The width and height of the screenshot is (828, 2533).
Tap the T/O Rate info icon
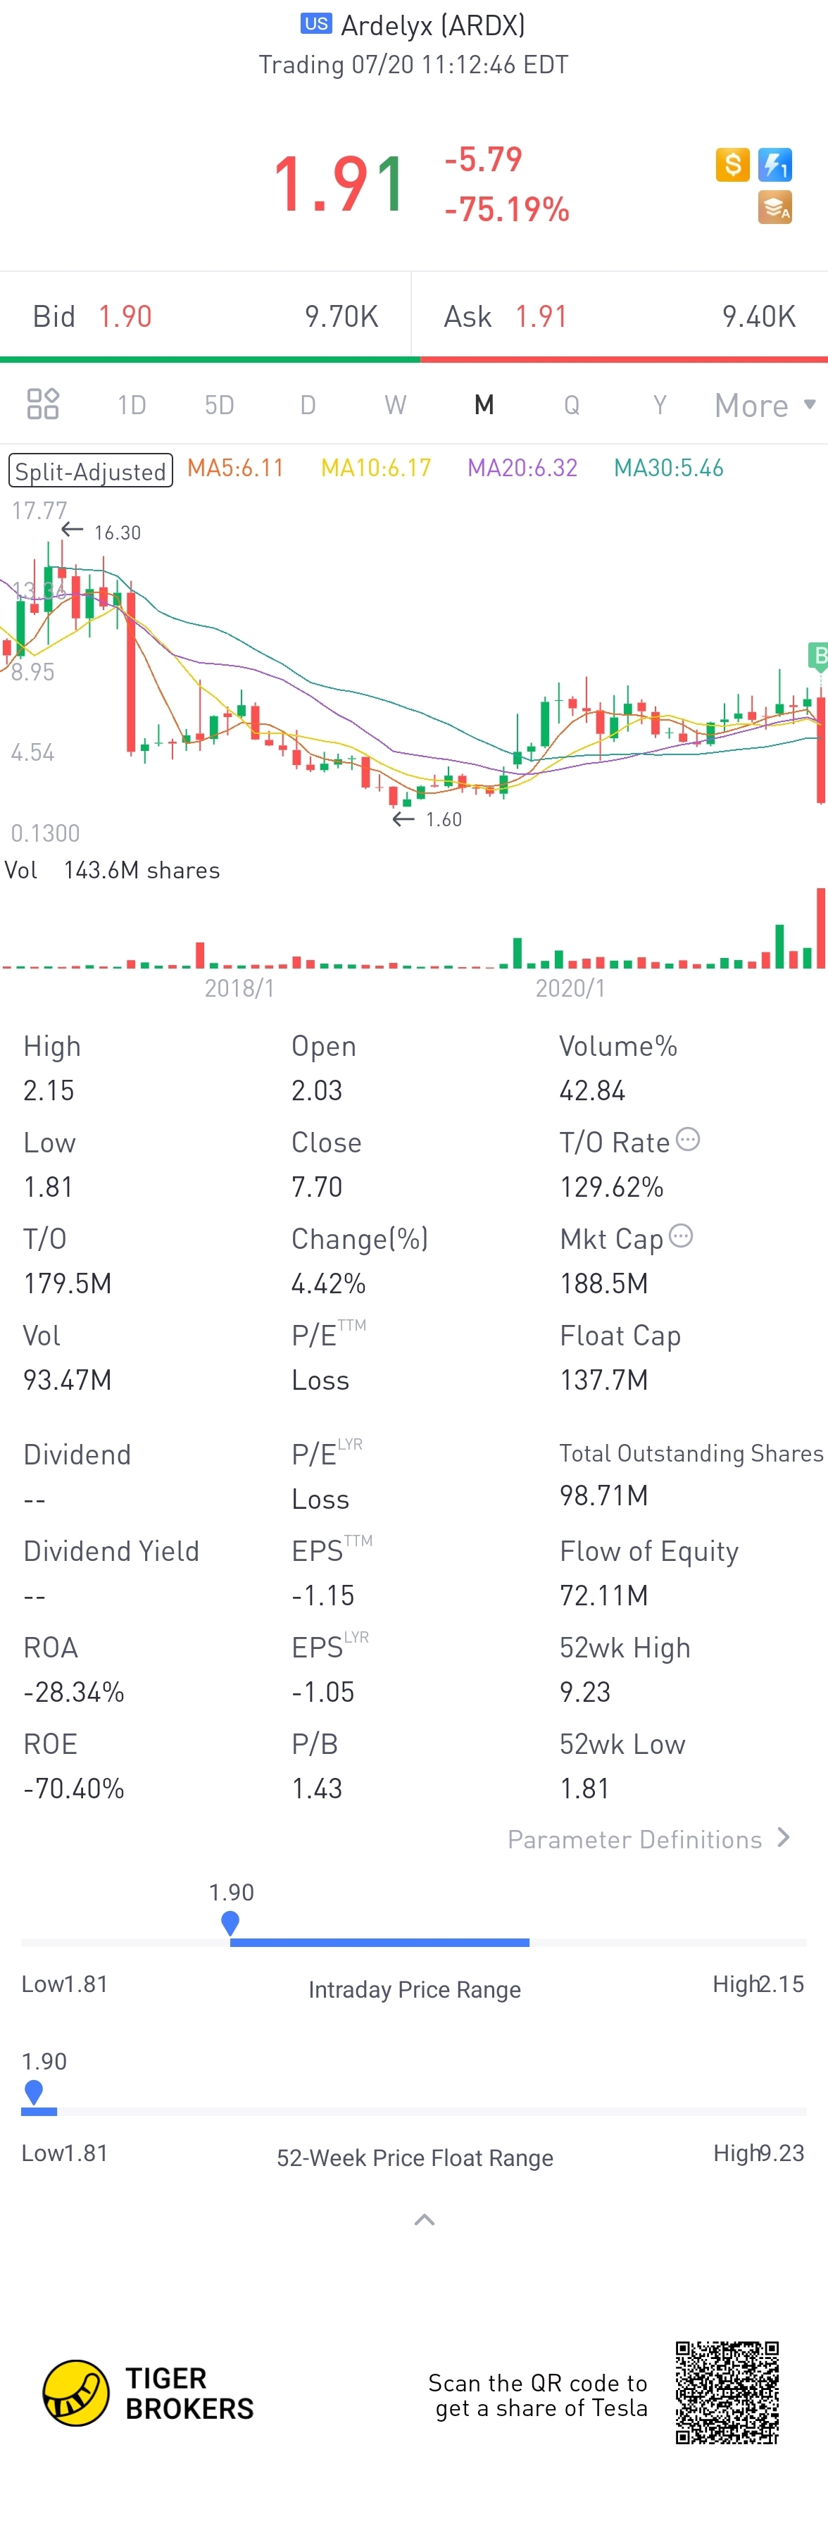tap(689, 1140)
